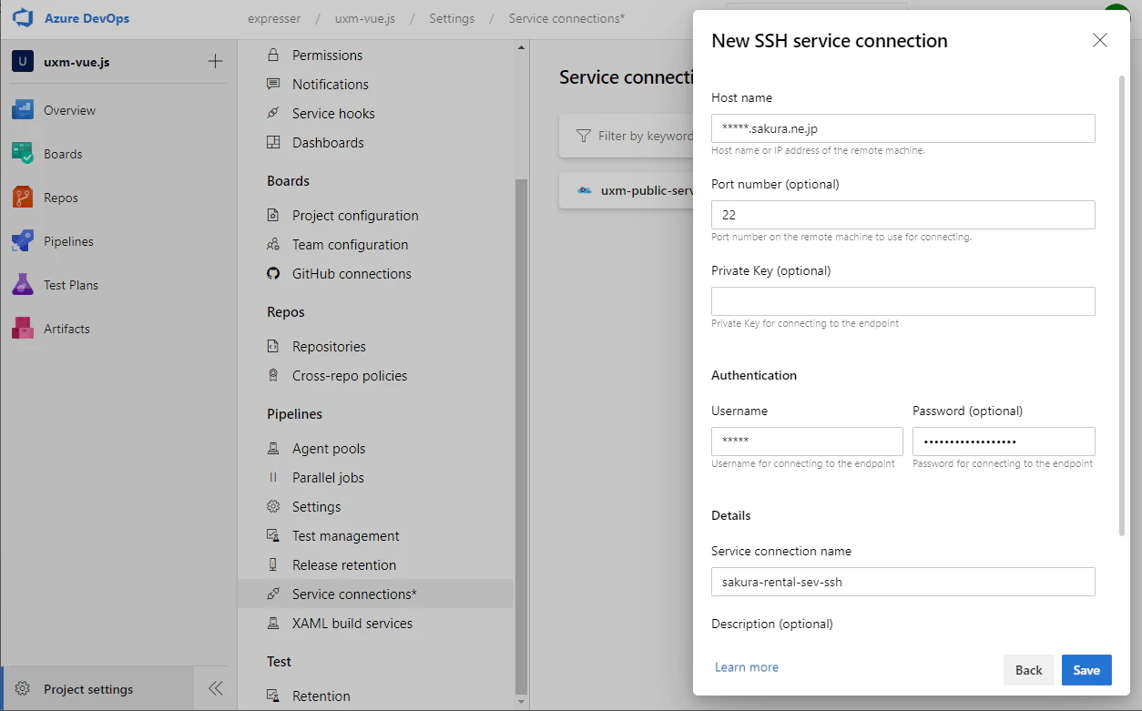This screenshot has width=1142, height=711.
Task: Click the Retention icon under Test
Action: pos(273,696)
